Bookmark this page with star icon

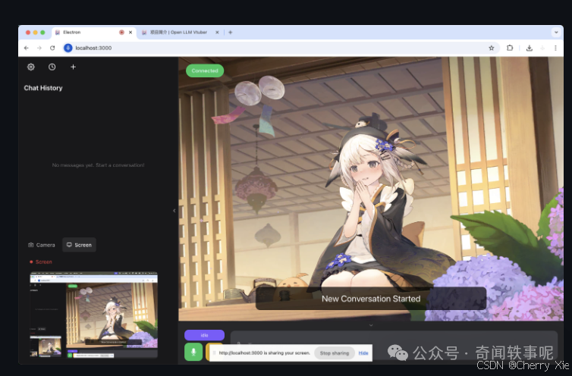pyautogui.click(x=492, y=48)
